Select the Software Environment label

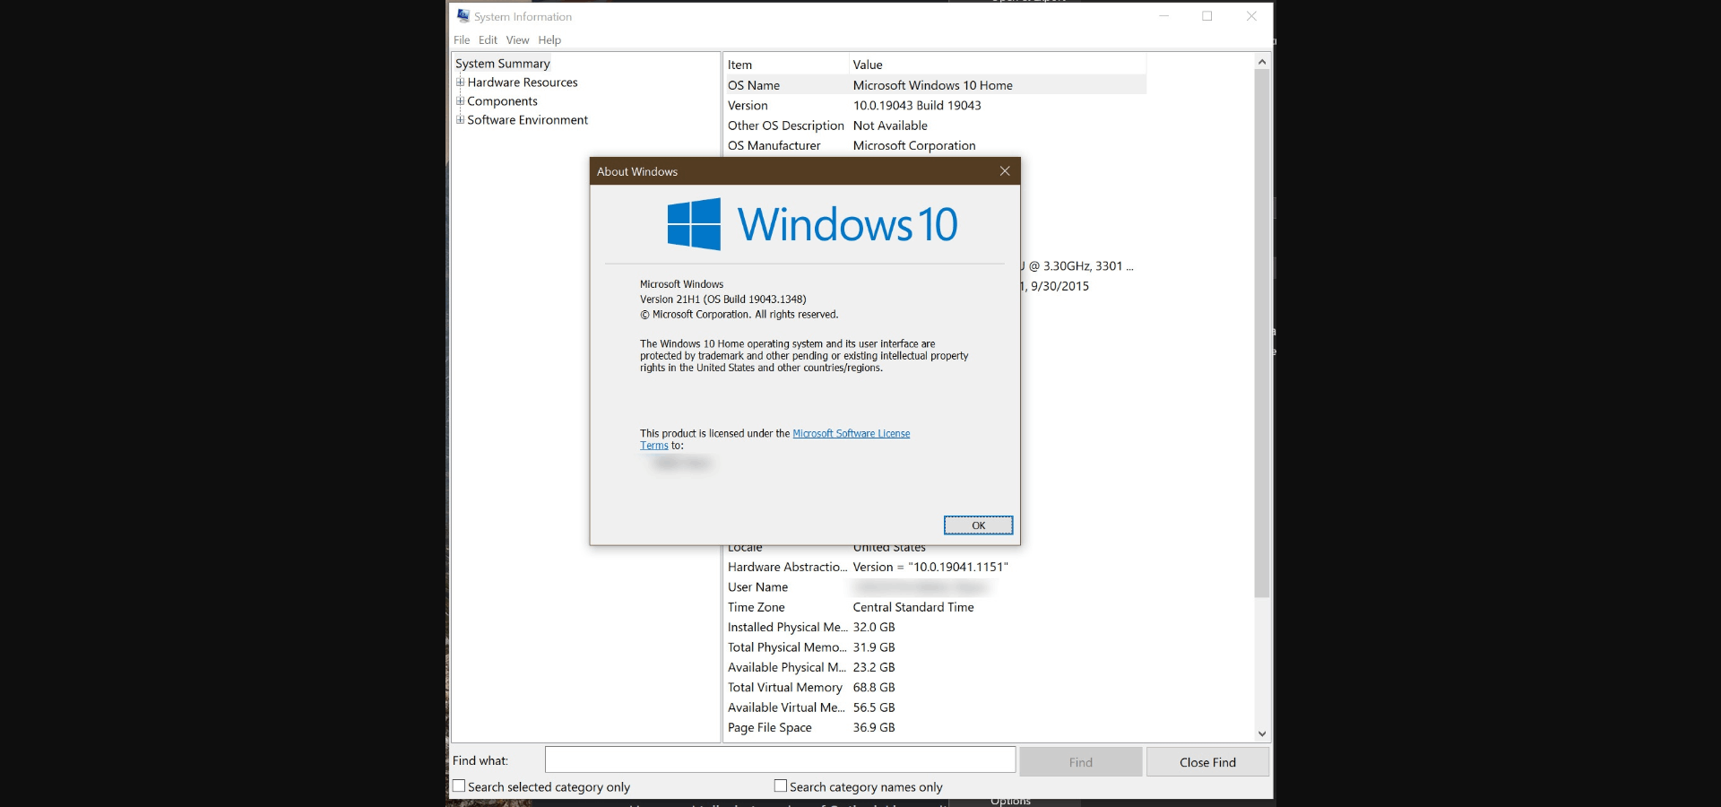(527, 120)
